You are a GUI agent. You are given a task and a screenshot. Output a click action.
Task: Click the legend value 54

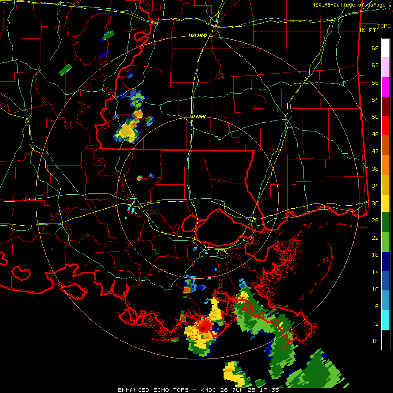click(375, 100)
